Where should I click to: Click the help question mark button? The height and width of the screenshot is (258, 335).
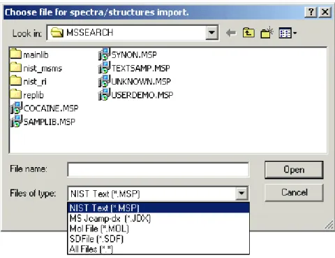click(311, 12)
